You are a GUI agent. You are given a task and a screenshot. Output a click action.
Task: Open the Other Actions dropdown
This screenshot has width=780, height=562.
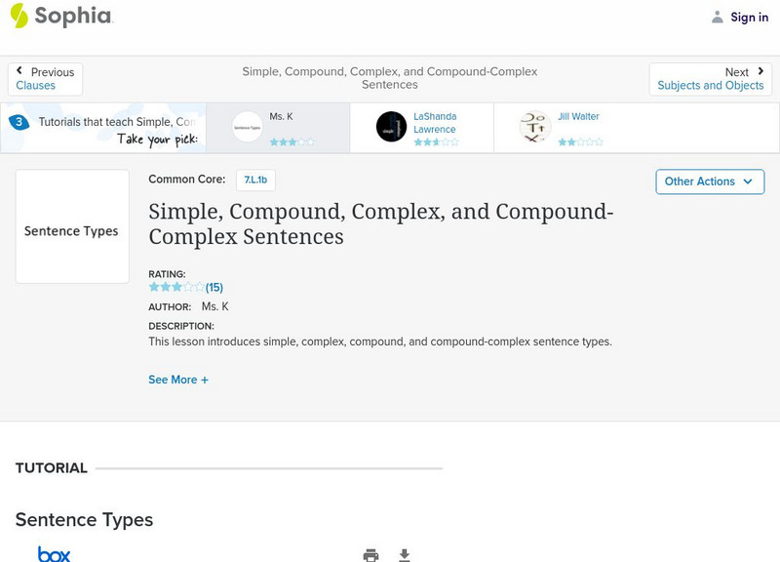tap(709, 181)
